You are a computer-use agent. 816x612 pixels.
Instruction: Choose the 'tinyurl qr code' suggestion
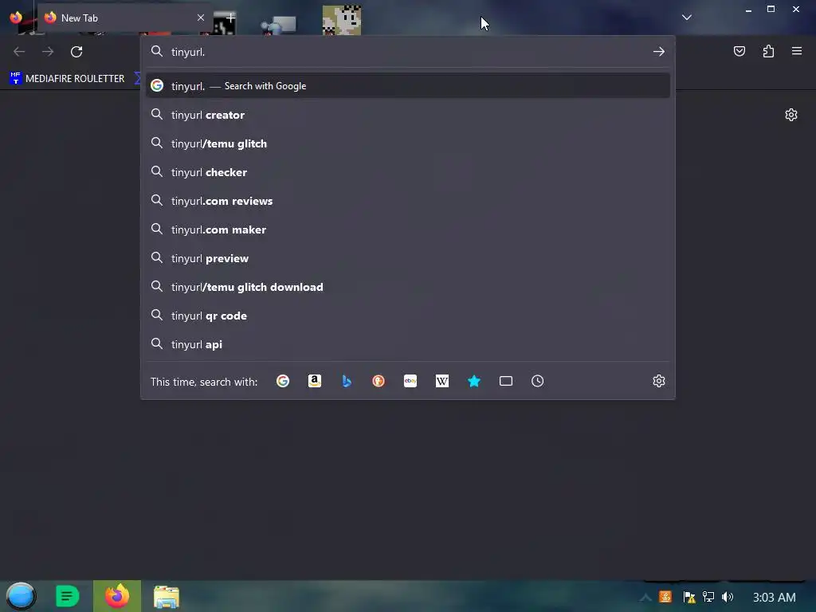(408, 316)
